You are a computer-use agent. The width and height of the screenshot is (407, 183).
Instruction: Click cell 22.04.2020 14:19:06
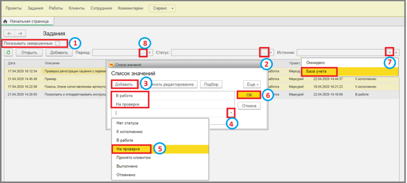coord(328,95)
